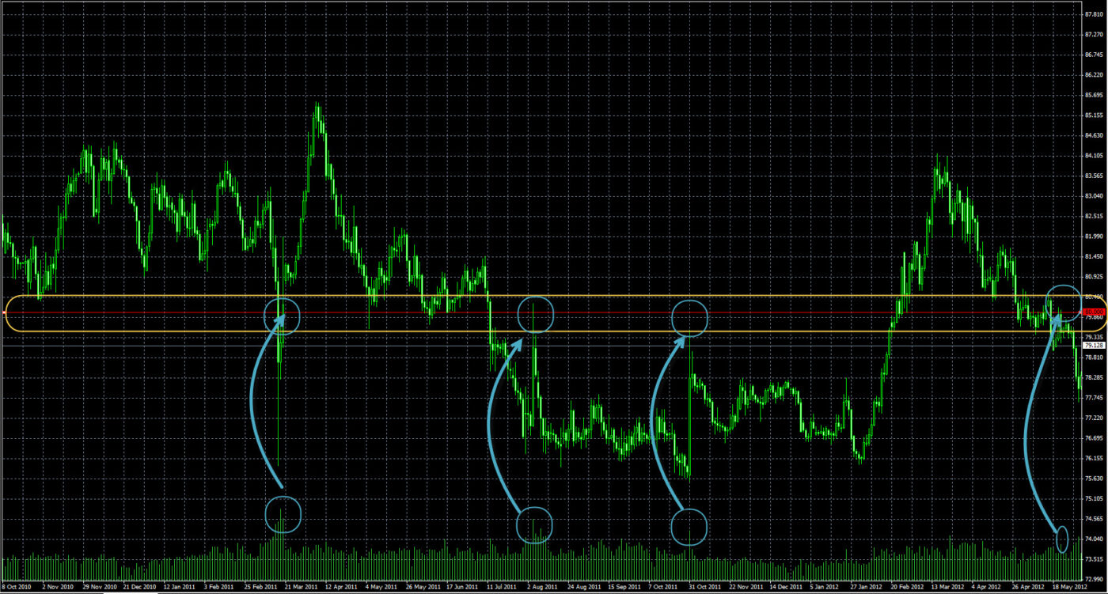Select the 83.565 price level label
Viewport: 1108px width, 594px height.
1094,176
